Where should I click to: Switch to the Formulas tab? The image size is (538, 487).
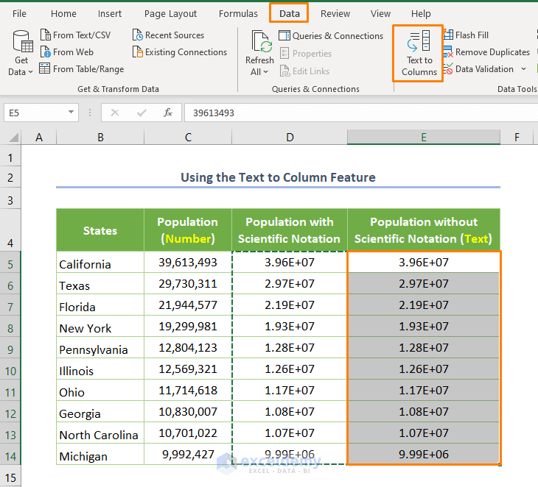238,14
